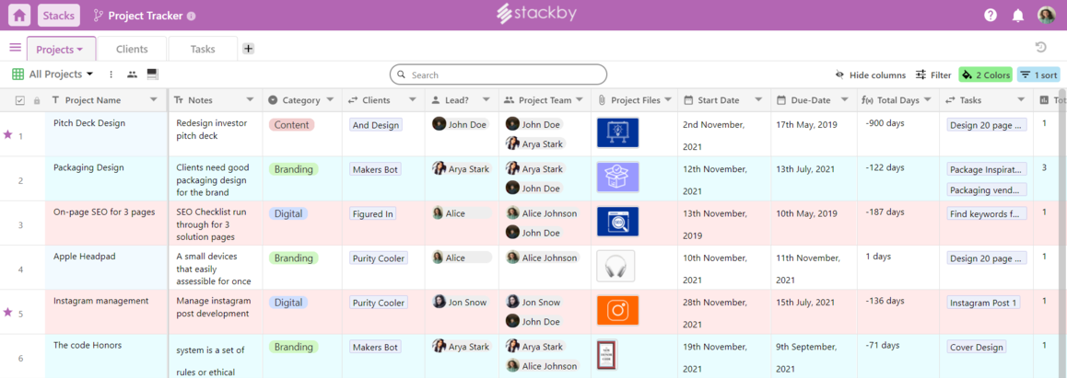Viewport: 1067px width, 378px height.
Task: Toggle the star on row 1
Action: 8,134
